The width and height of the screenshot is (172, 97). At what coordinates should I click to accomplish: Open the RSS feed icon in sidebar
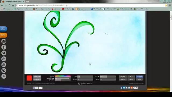click(4, 76)
